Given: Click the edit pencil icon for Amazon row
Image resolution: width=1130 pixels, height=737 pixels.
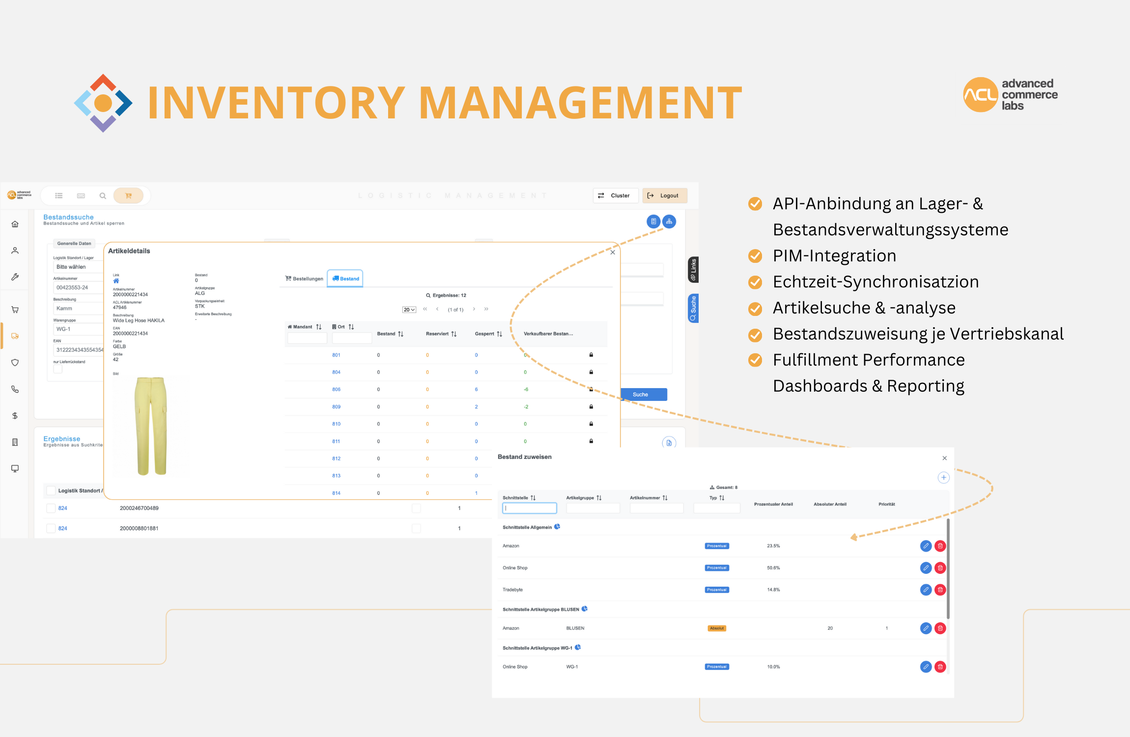Looking at the screenshot, I should coord(926,546).
